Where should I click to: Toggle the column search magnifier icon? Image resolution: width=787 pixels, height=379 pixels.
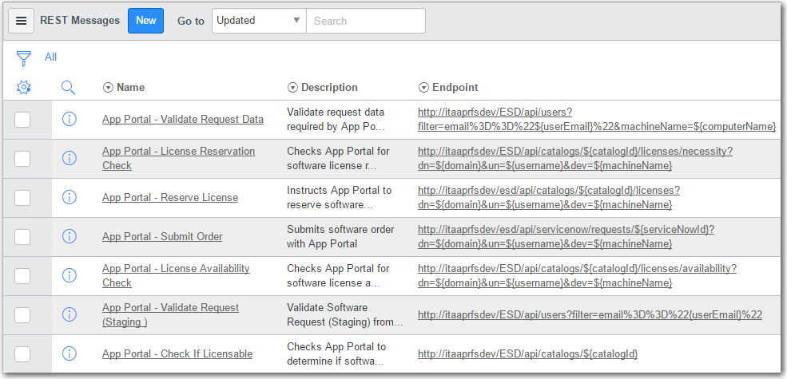(x=68, y=88)
